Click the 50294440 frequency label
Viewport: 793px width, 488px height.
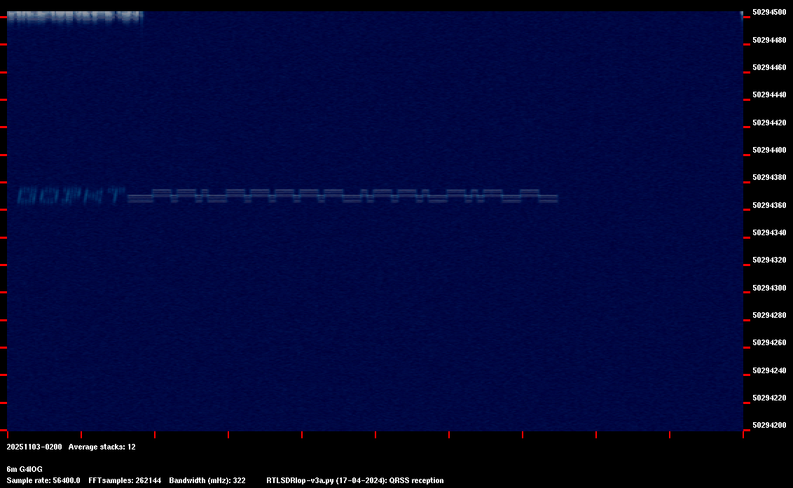[x=769, y=95]
